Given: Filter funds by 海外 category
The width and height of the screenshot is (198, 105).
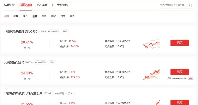Looking at the screenshot, I should tap(73, 16).
